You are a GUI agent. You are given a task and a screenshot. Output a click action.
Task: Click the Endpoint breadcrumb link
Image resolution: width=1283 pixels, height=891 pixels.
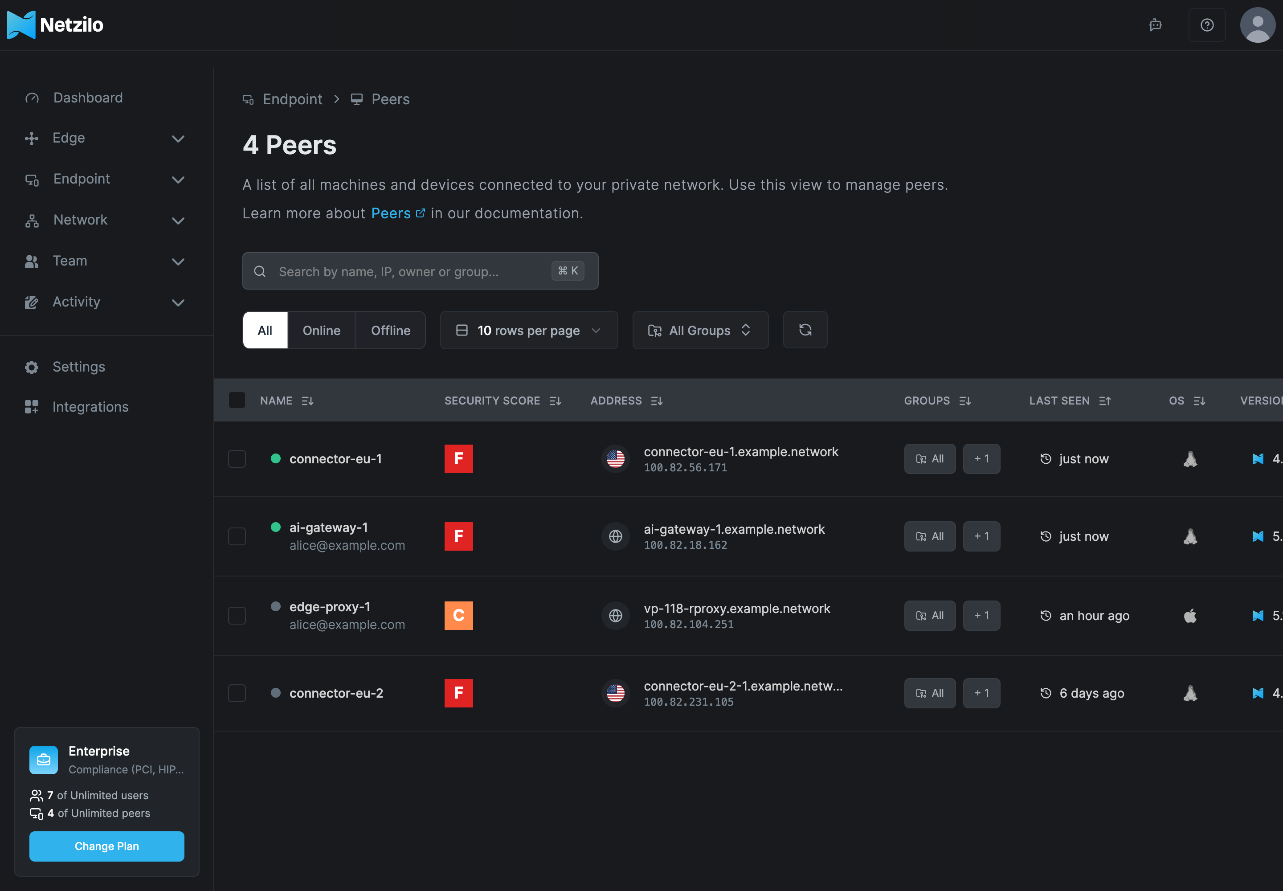click(282, 99)
